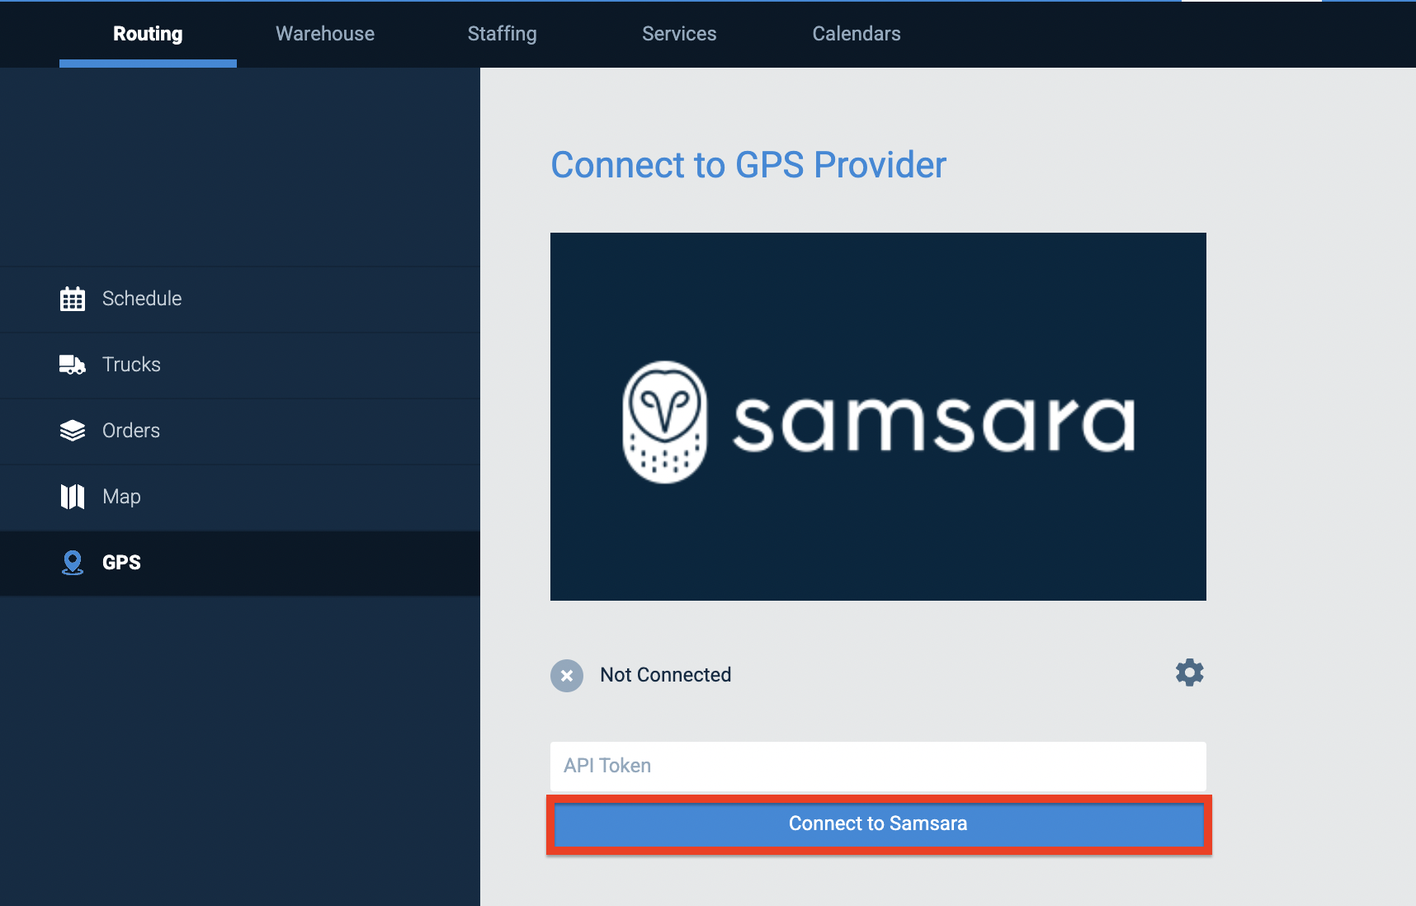Select GPS in the sidebar
The height and width of the screenshot is (906, 1416).
click(240, 564)
